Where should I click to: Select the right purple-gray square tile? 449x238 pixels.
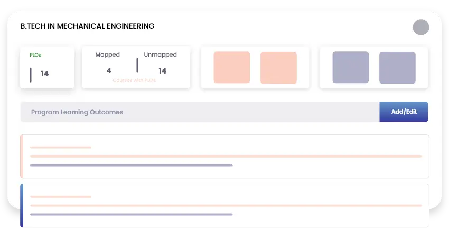397,67
